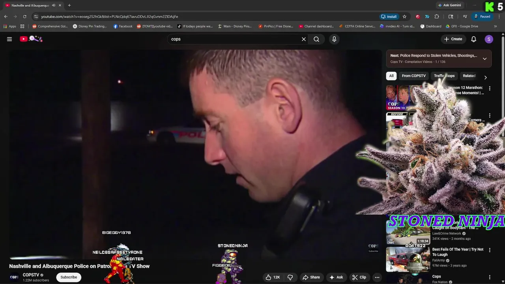Close the Nashville and Albuquerque tab

(60, 6)
